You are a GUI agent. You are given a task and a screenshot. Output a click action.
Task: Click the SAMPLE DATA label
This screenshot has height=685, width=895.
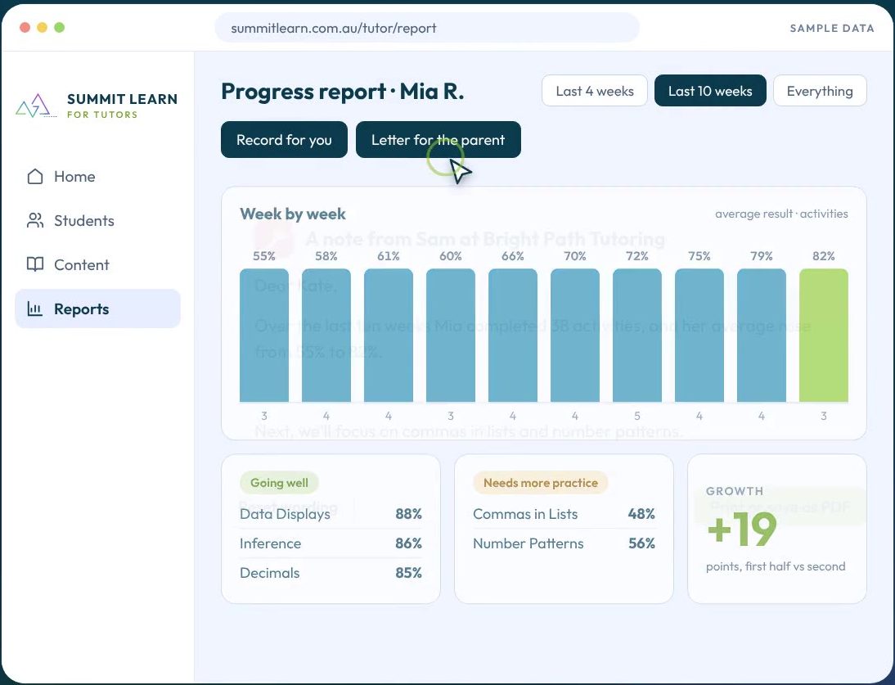coord(832,28)
